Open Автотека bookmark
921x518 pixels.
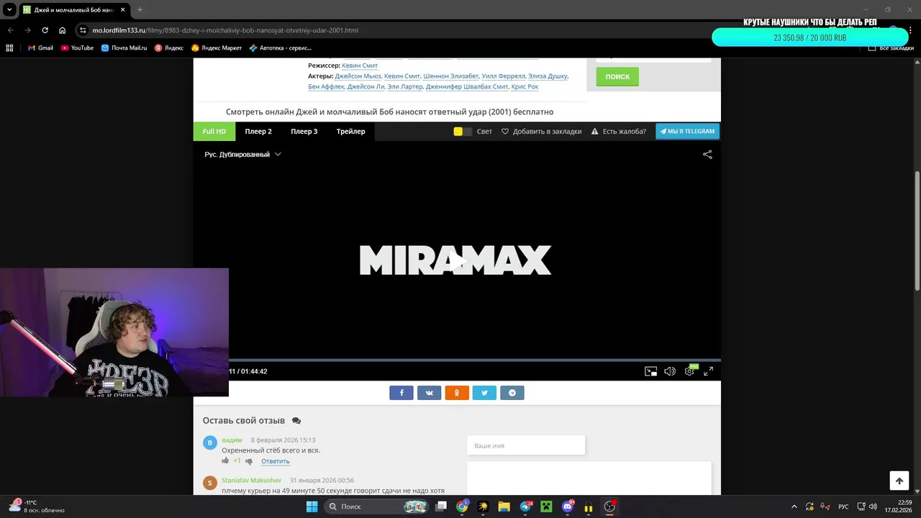pos(280,47)
